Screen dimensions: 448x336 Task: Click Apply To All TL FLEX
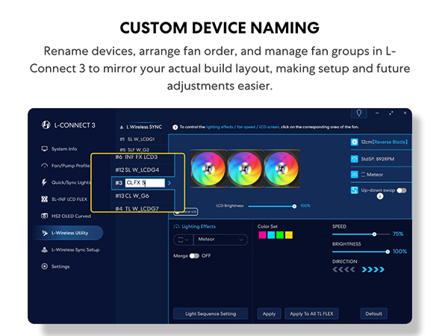311,314
